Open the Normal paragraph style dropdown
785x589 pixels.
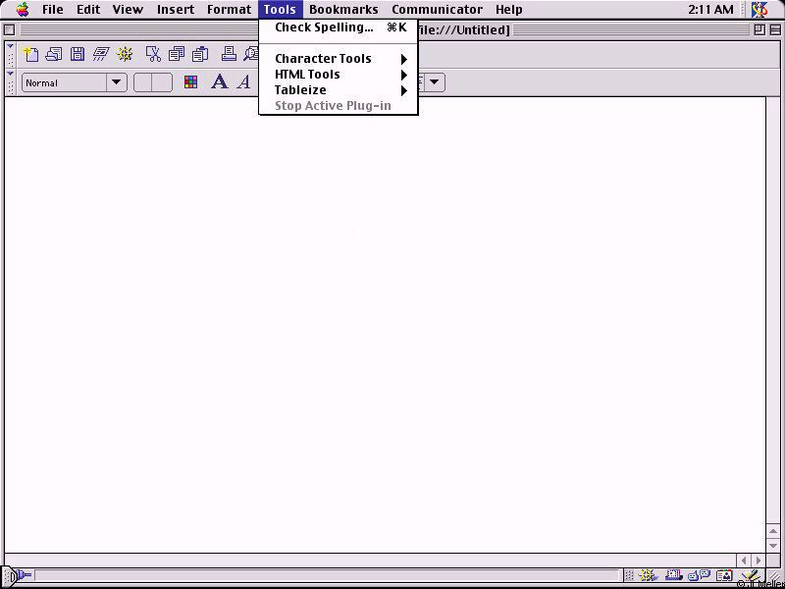(x=75, y=82)
